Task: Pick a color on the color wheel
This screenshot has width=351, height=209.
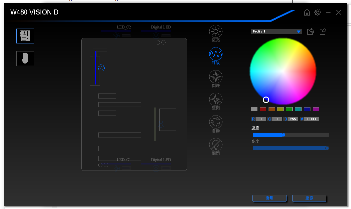Action: coord(283,71)
